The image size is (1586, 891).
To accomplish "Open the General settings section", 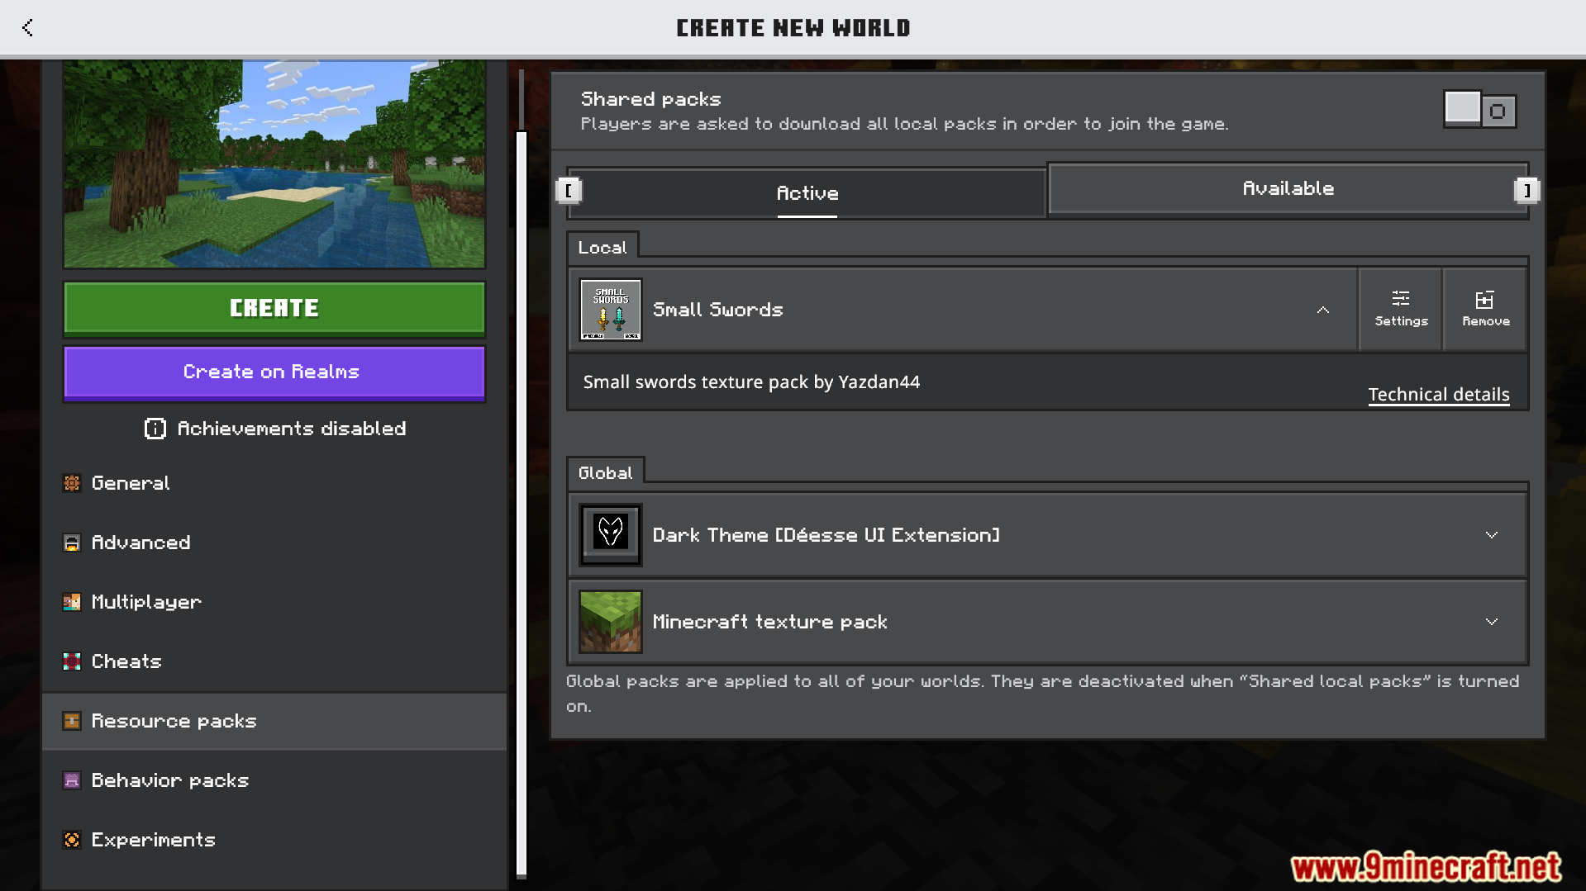I will 274,483.
